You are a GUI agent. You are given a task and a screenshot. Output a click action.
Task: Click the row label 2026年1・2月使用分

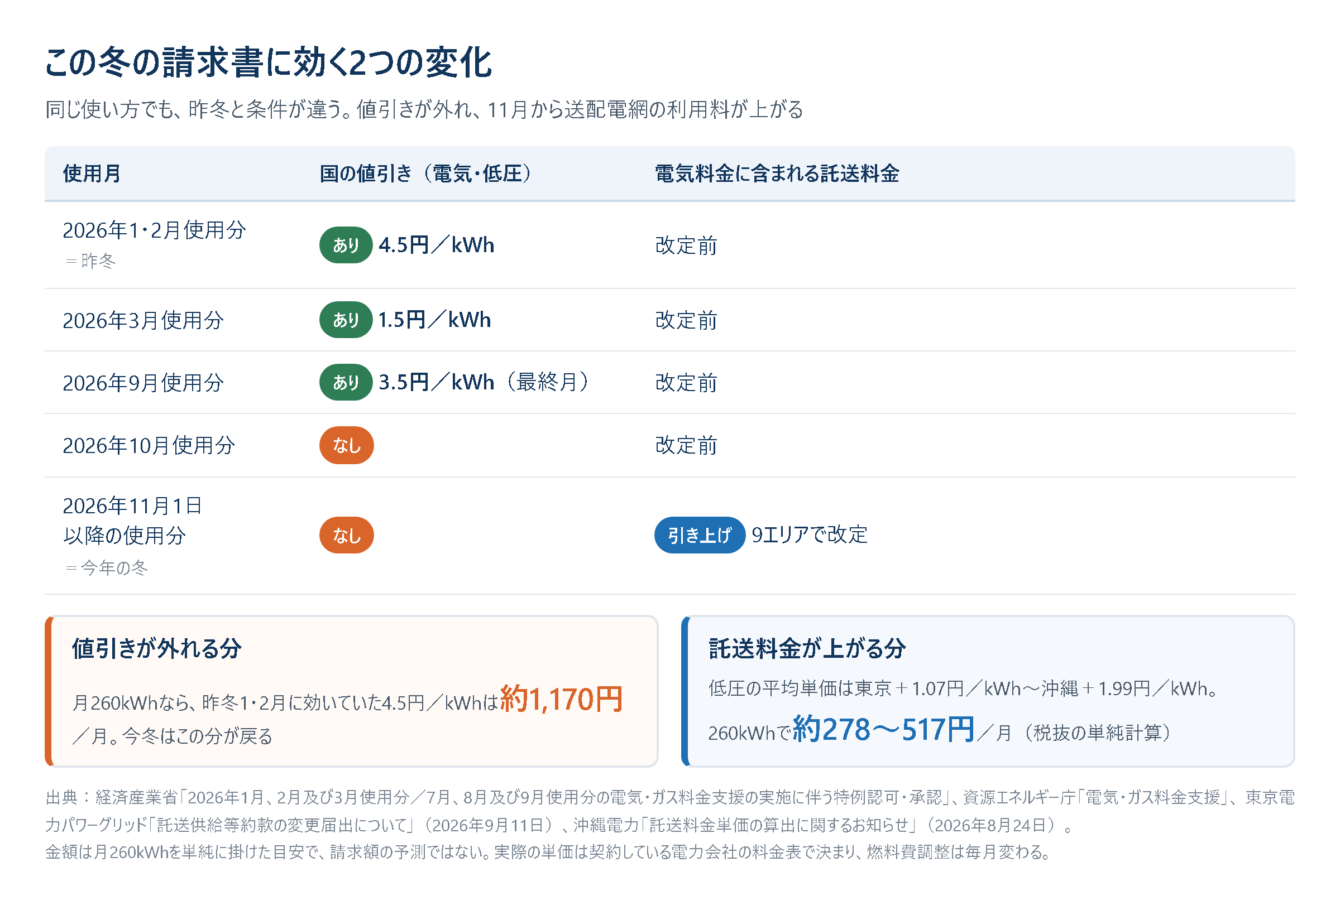pyautogui.click(x=154, y=230)
